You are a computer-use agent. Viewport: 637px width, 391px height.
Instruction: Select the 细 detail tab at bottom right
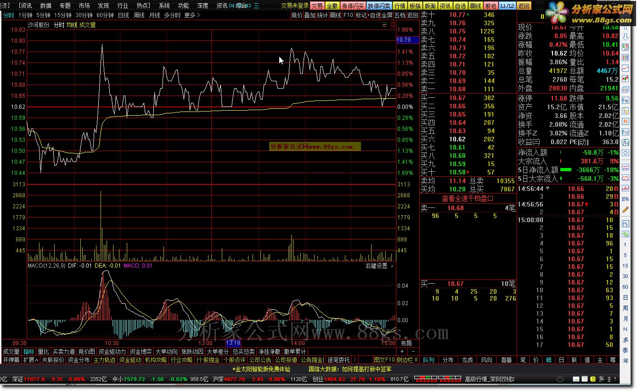[x=548, y=360]
